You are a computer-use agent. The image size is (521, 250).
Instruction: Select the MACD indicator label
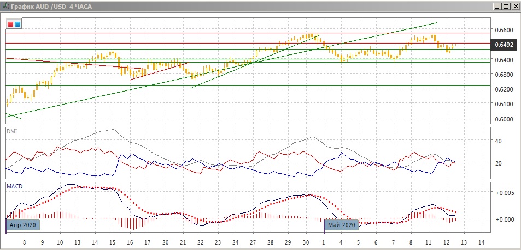coord(13,186)
